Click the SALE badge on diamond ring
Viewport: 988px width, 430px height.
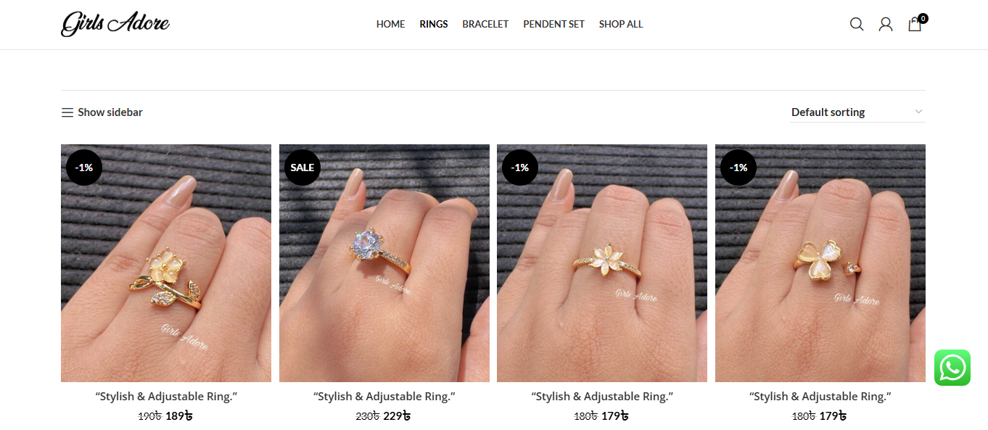coord(302,167)
